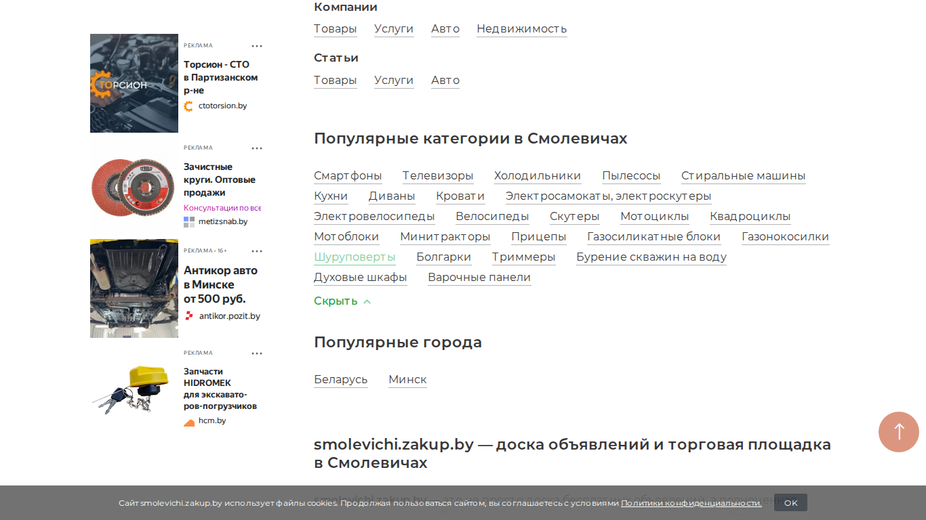Screen dimensions: 926x520
Task: Open three-dots menu of Зачистные круги ad
Action: 257,148
